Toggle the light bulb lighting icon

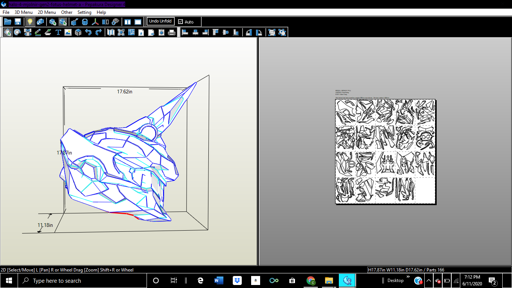pyautogui.click(x=30, y=22)
